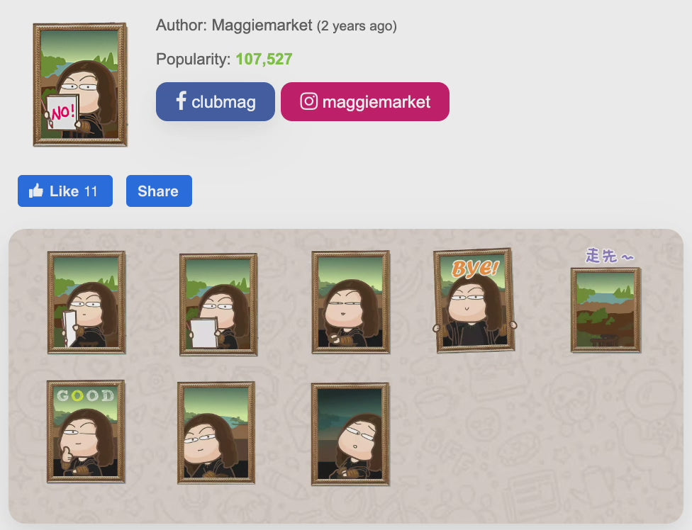Viewport: 692px width, 530px height.
Task: Click the Facebook logo in clubmag button
Action: (181, 101)
